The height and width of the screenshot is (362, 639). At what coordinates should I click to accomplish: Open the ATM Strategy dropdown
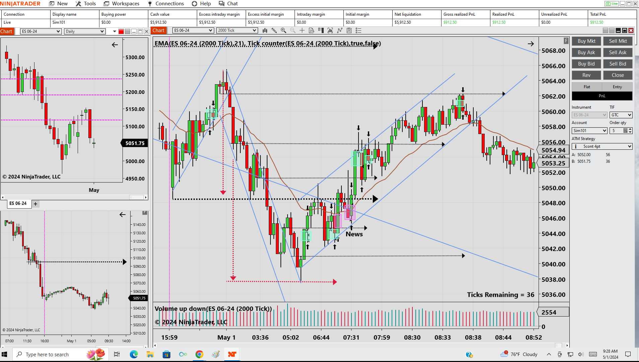click(602, 146)
